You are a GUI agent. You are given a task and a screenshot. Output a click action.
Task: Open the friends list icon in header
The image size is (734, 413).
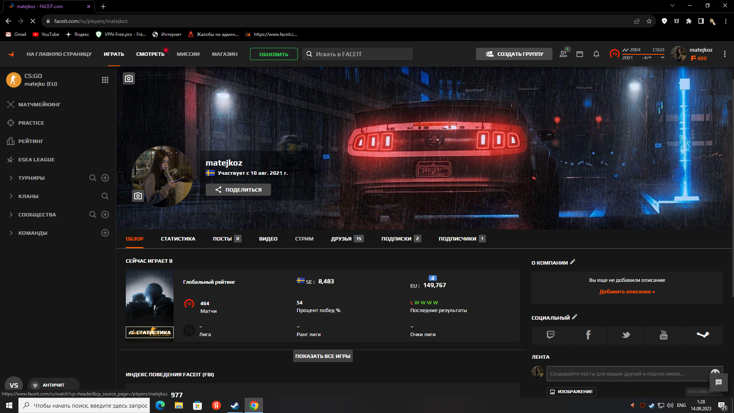pos(563,54)
